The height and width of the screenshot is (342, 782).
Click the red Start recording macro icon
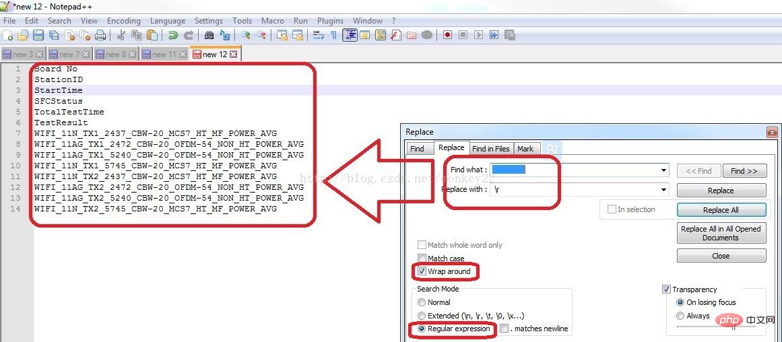pyautogui.click(x=447, y=36)
